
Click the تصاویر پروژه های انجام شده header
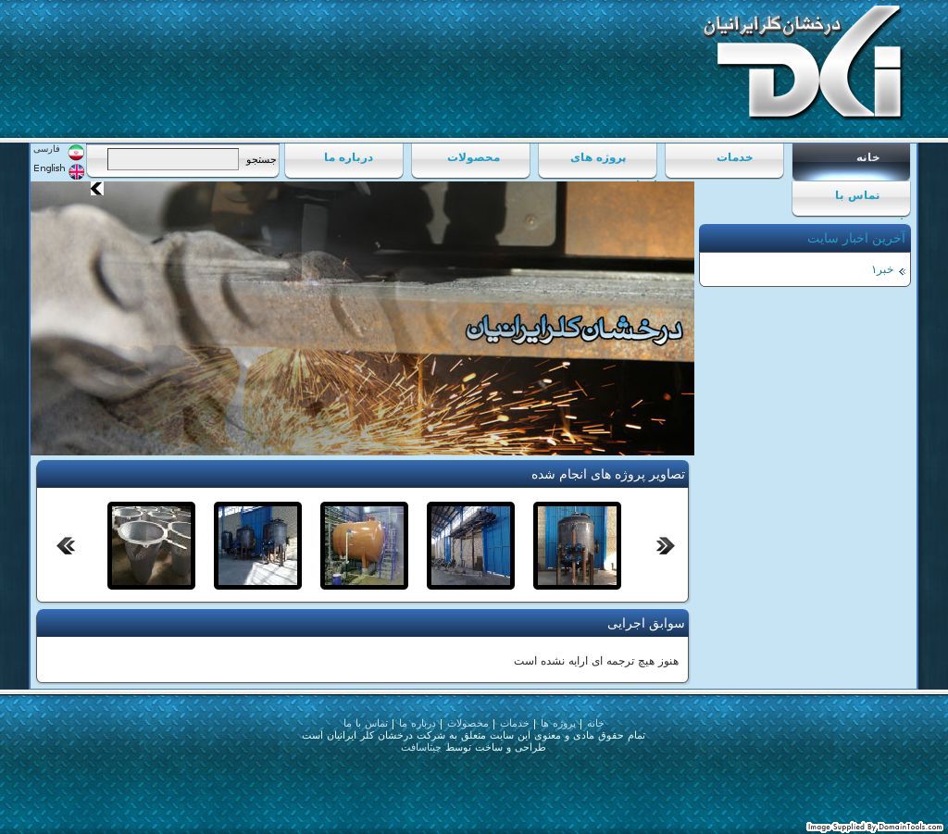362,475
